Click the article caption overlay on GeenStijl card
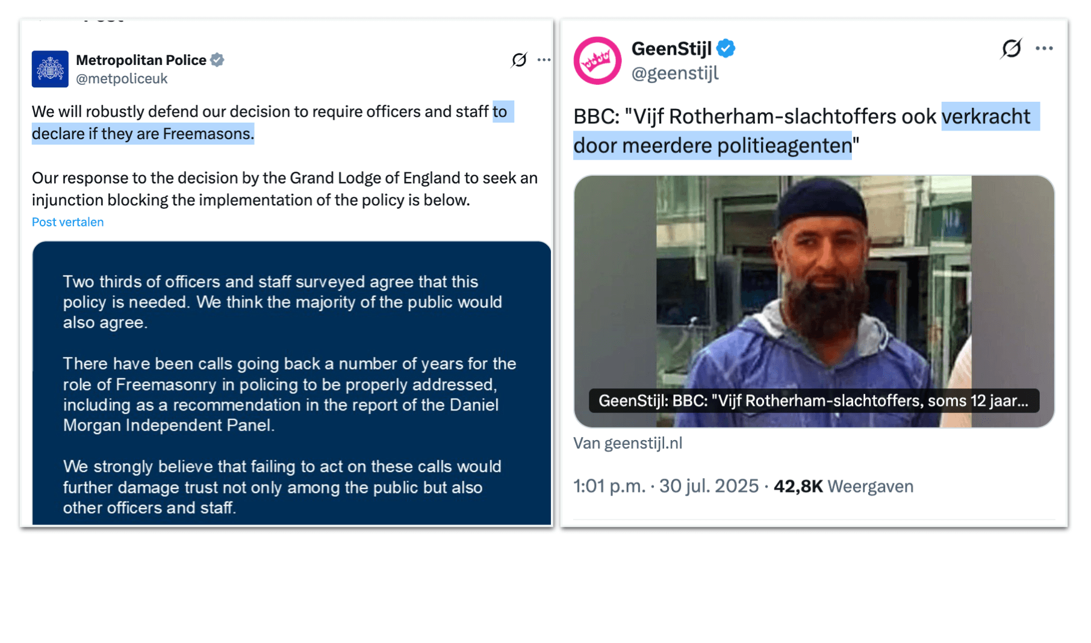1091x643 pixels. pos(813,401)
